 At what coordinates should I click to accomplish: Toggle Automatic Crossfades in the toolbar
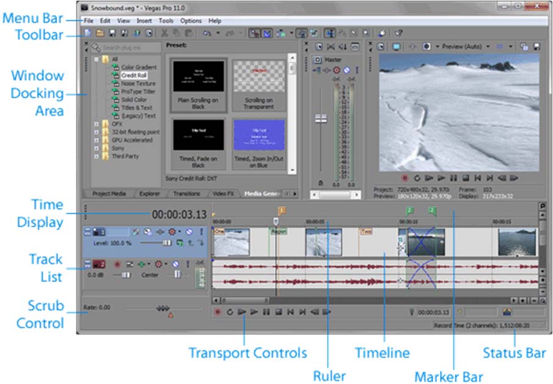click(x=267, y=33)
